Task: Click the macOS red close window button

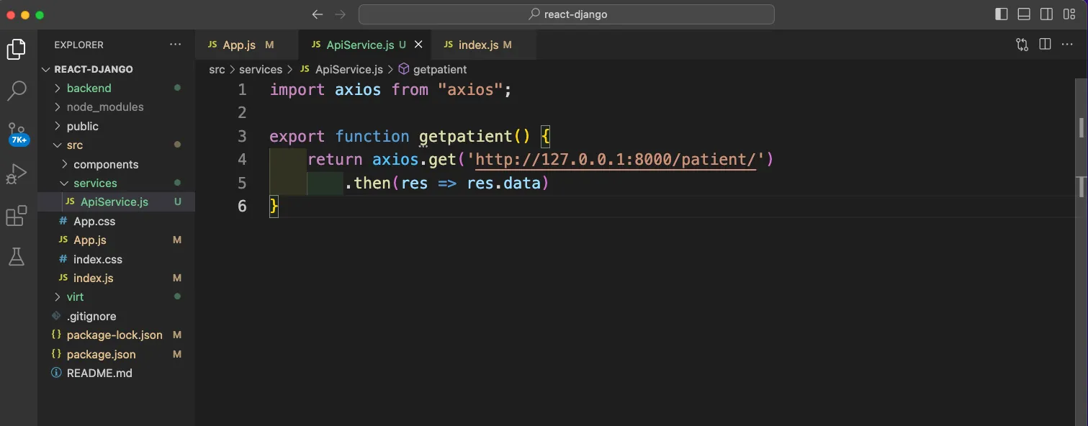Action: point(11,14)
